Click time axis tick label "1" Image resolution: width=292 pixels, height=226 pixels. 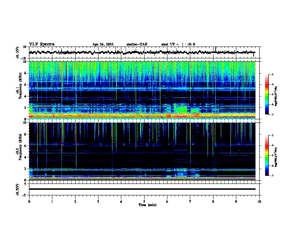(52, 202)
